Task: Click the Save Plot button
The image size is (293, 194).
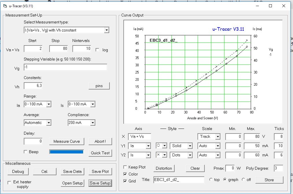Action: (x=100, y=172)
